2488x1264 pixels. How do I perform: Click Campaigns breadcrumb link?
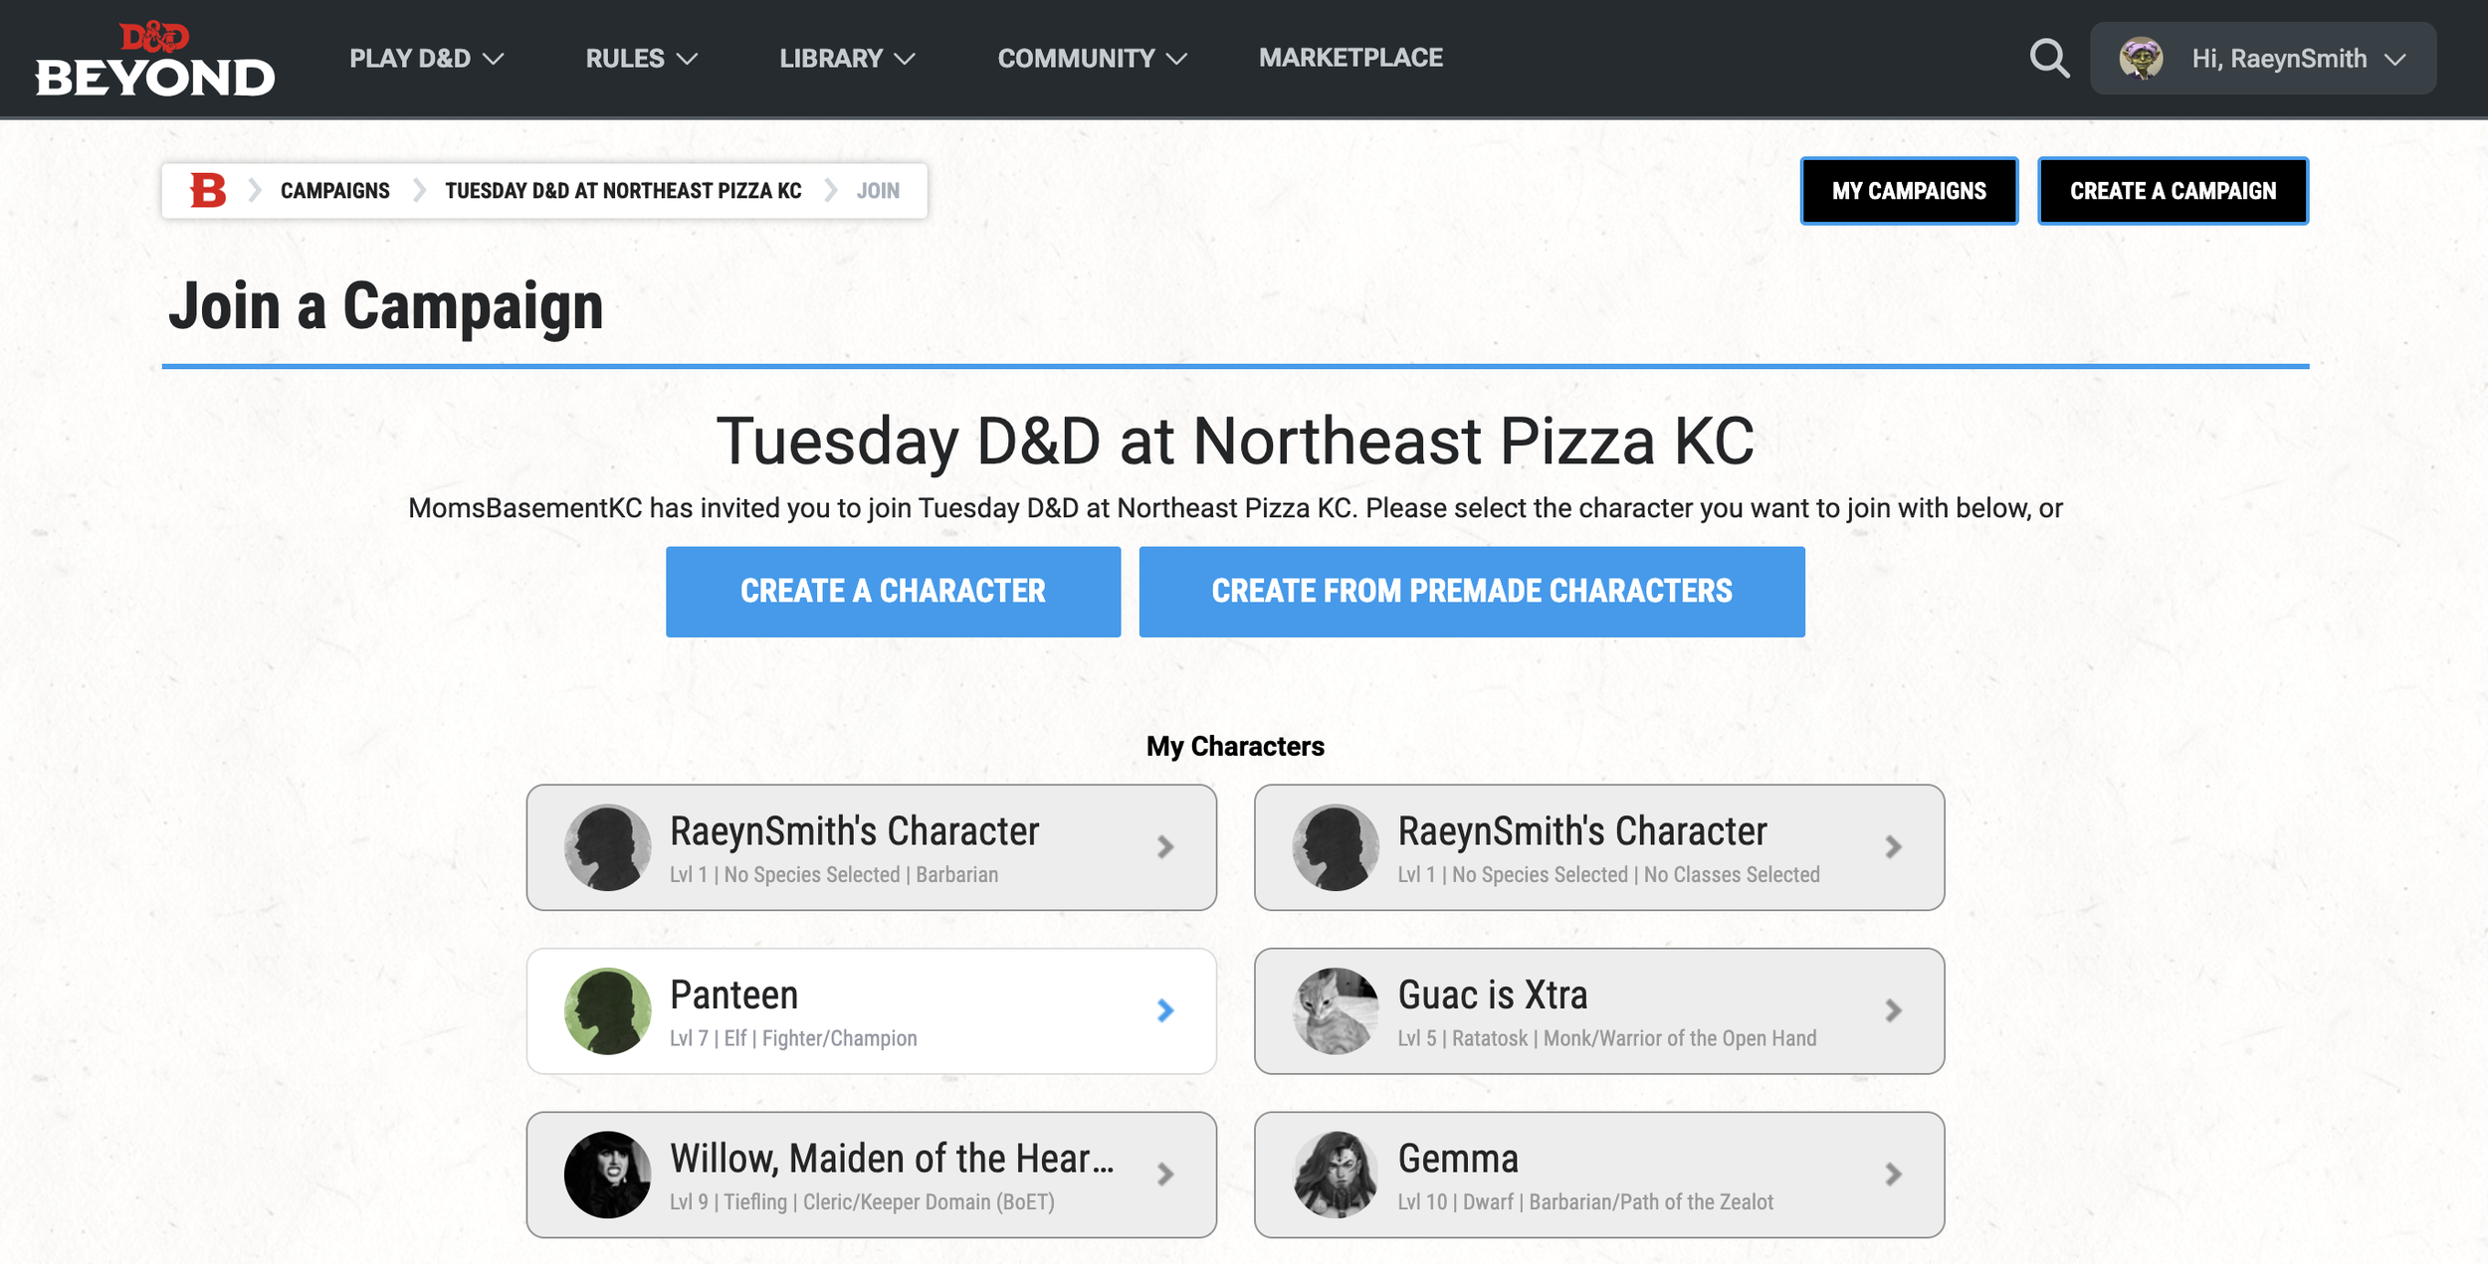click(334, 191)
